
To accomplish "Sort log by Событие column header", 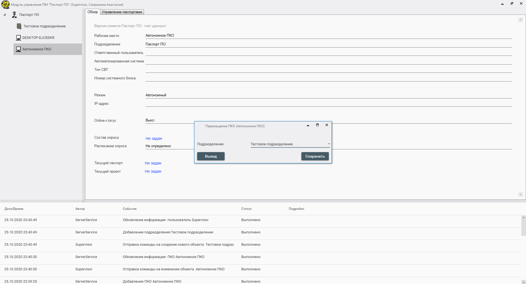I will [130, 209].
